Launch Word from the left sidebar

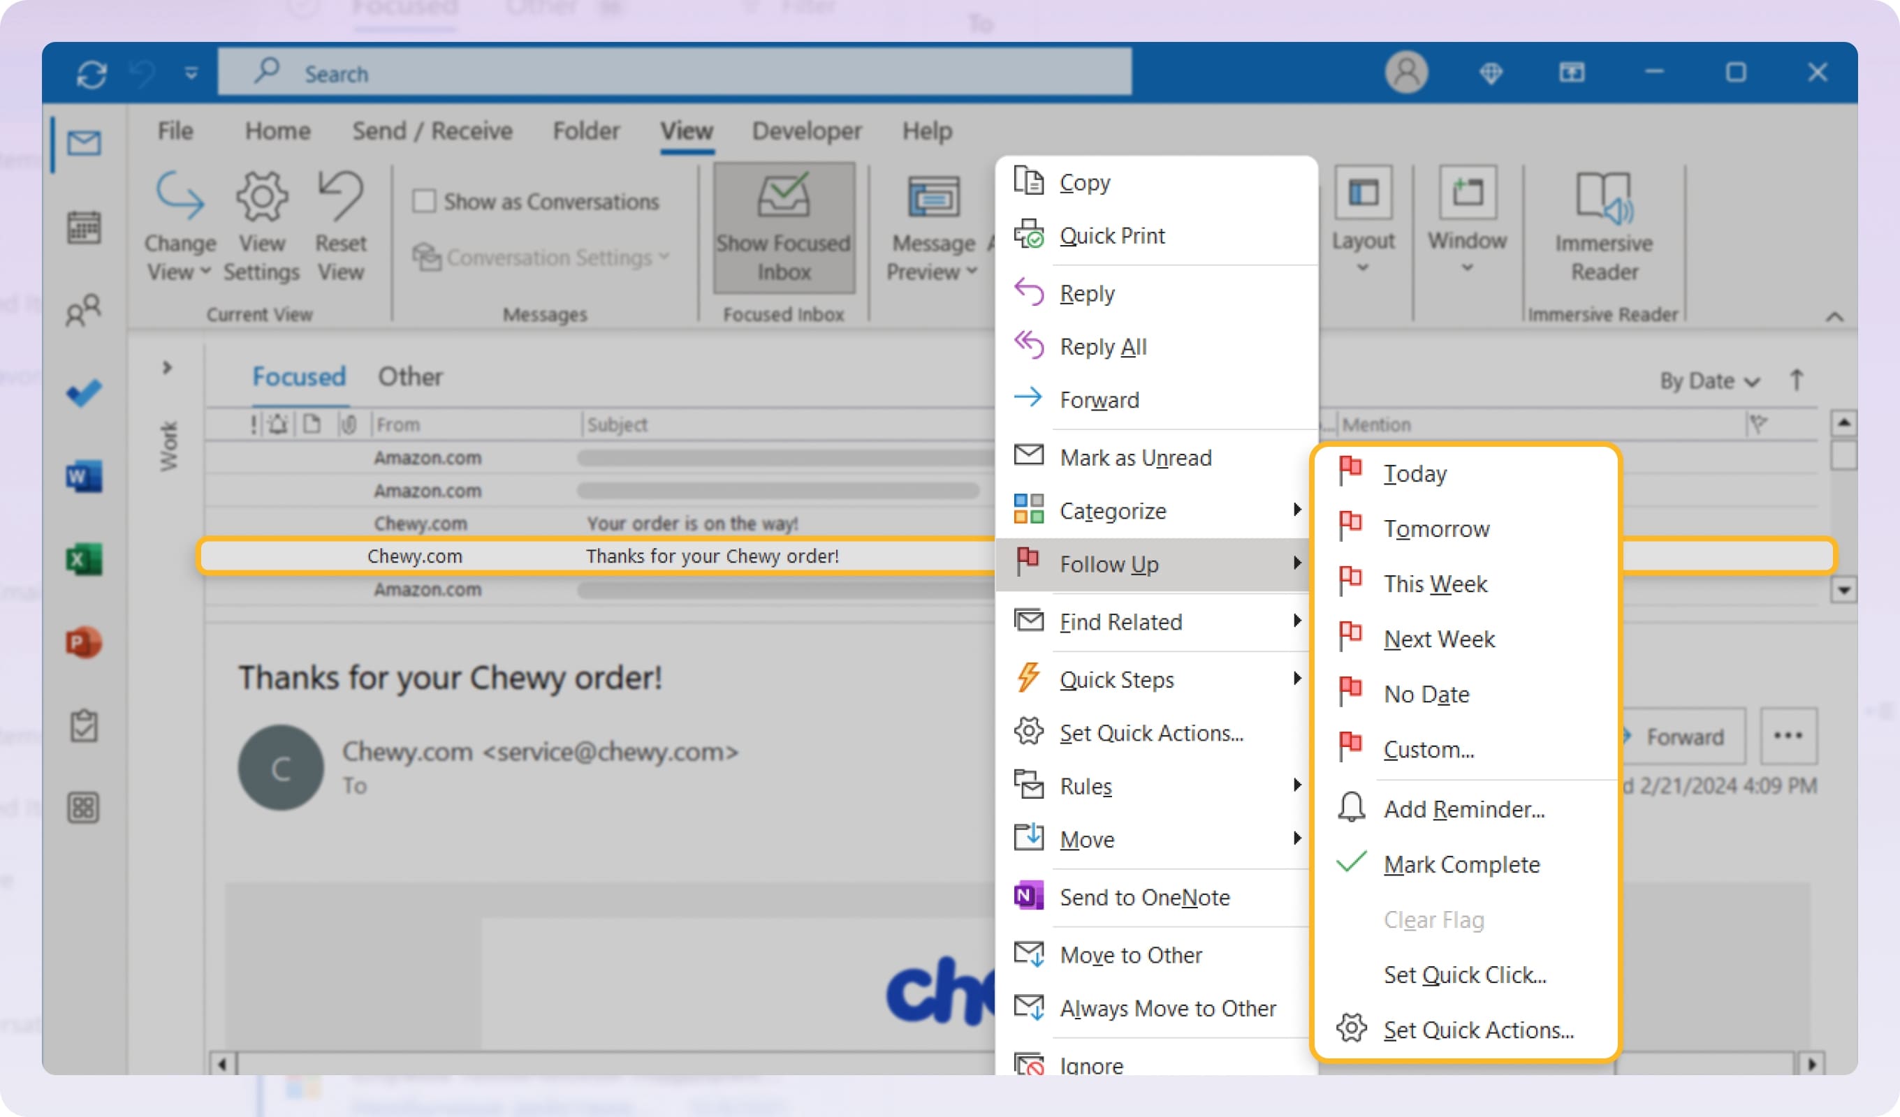pos(83,476)
